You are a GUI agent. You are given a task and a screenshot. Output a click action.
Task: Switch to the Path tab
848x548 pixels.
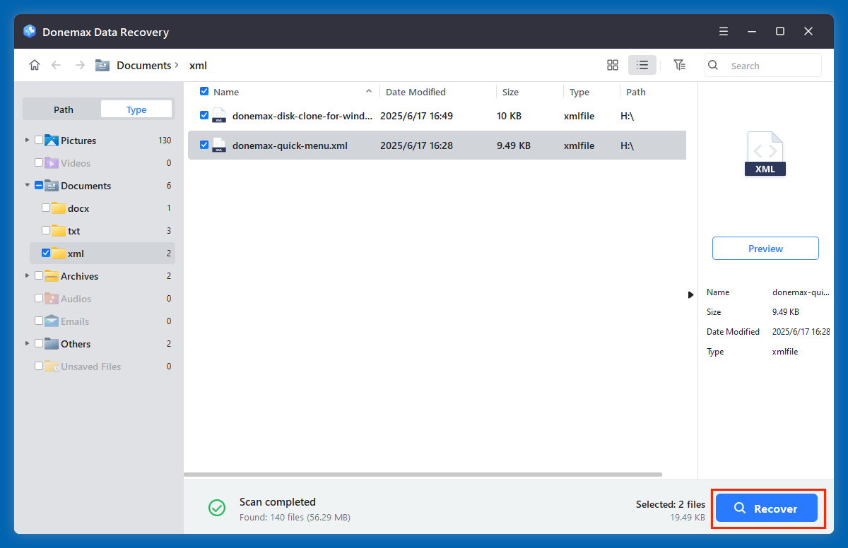pos(62,109)
